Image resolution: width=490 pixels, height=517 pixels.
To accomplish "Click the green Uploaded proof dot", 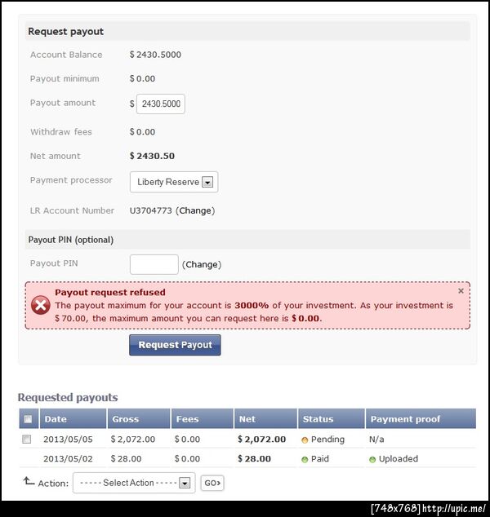I will [372, 459].
